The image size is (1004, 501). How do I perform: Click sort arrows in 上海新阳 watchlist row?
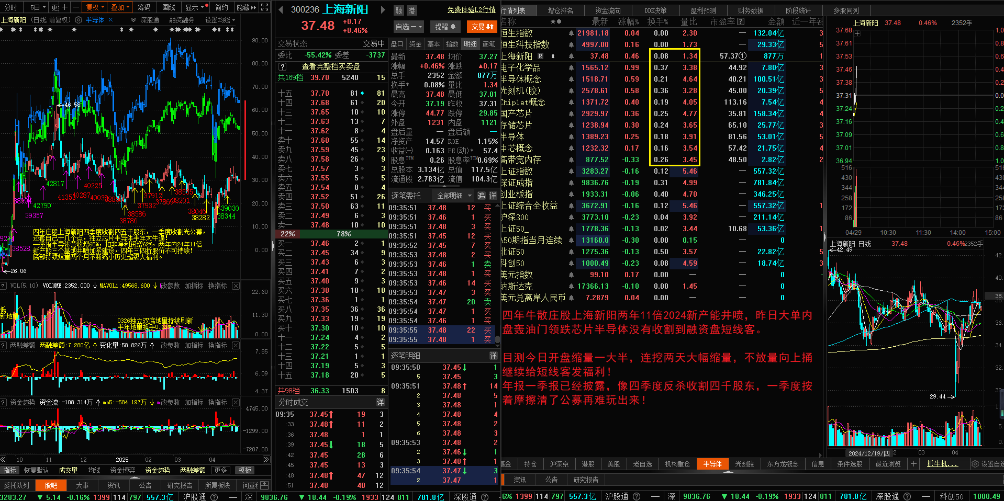click(553, 56)
